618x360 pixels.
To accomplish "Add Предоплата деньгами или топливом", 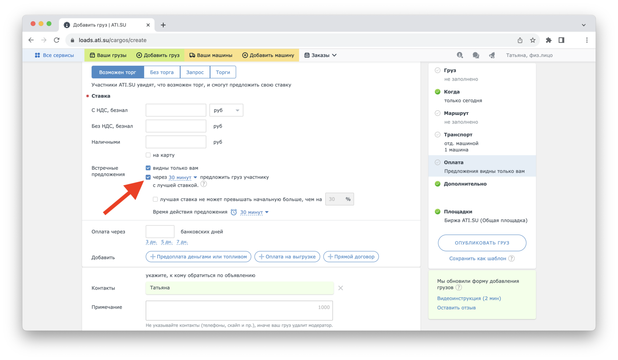I will [x=198, y=257].
